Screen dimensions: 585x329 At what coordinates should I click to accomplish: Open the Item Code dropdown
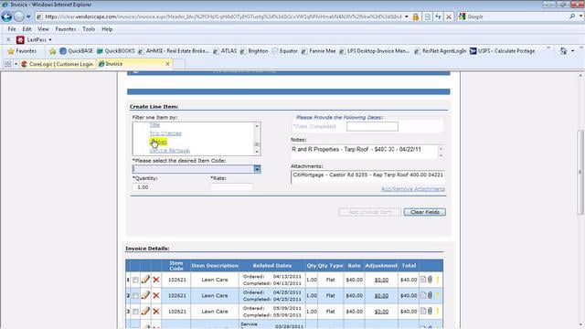point(257,169)
